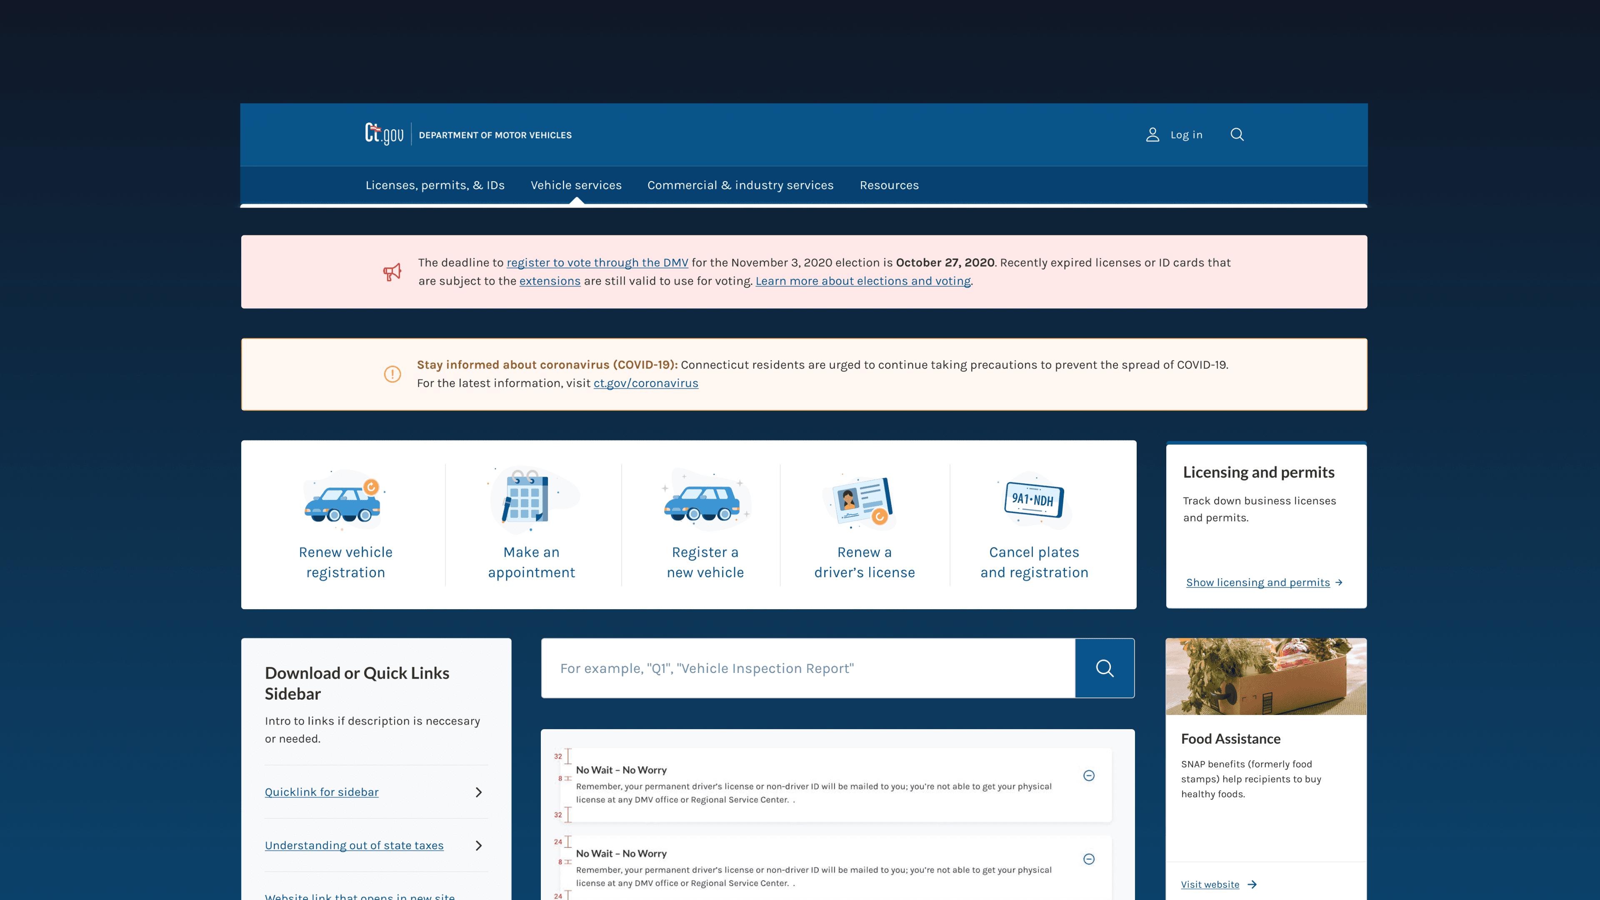Click the header search magnifier icon

pyautogui.click(x=1237, y=135)
